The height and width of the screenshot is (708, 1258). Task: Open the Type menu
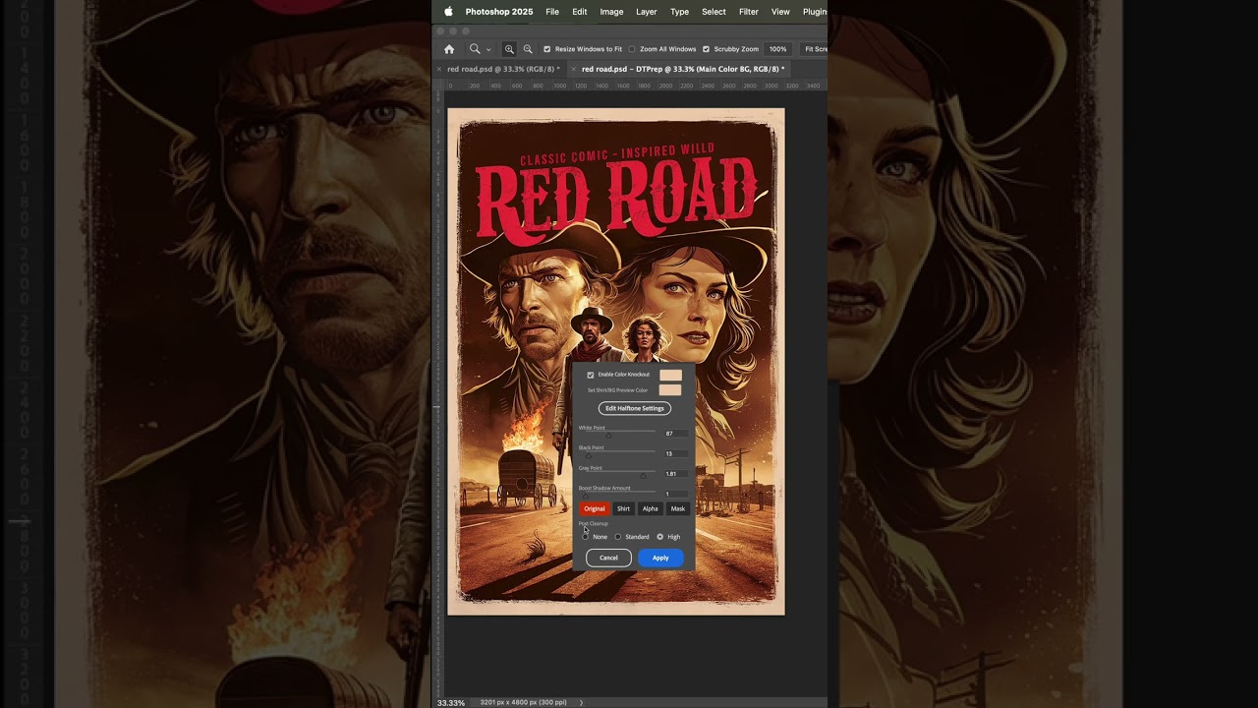[x=679, y=12]
